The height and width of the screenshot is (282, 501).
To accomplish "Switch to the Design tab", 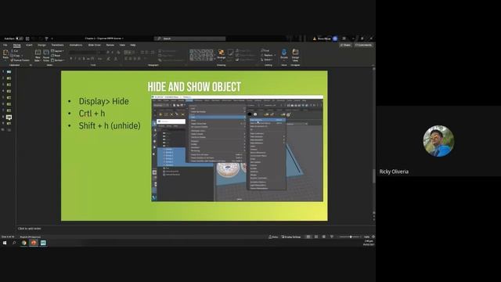I will [x=41, y=45].
